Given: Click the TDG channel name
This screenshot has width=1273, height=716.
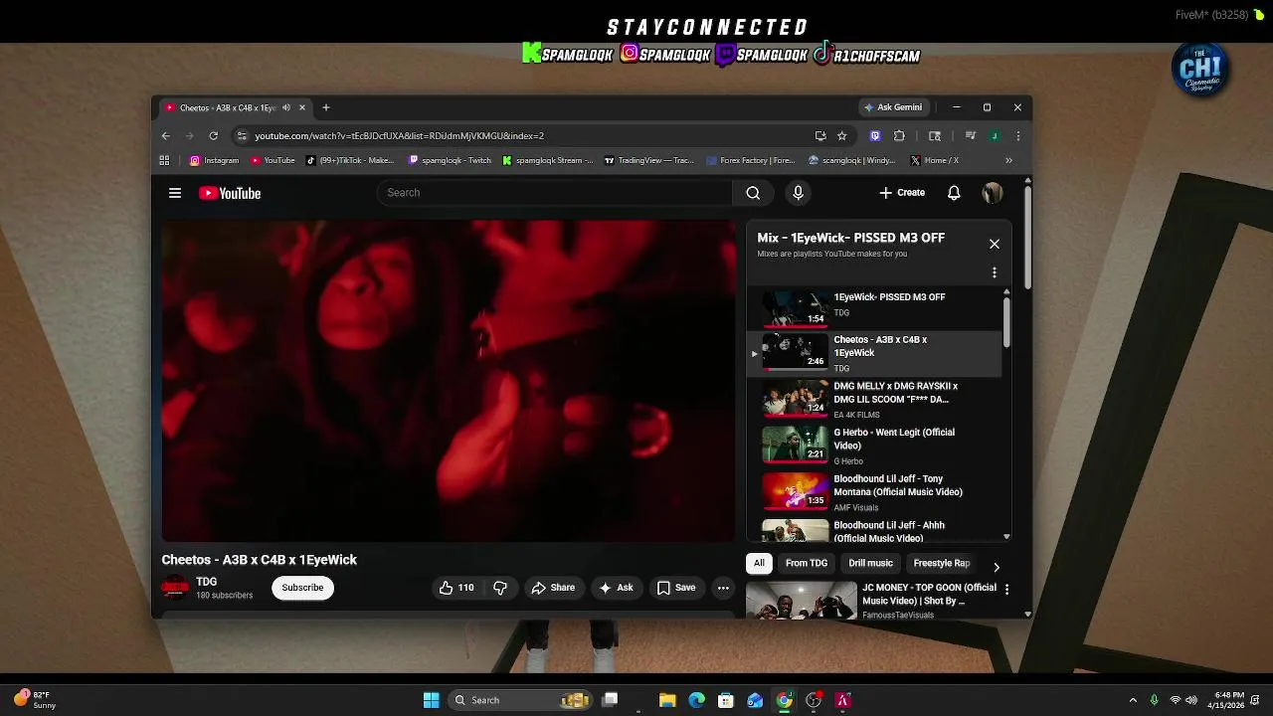Looking at the screenshot, I should coord(206,582).
